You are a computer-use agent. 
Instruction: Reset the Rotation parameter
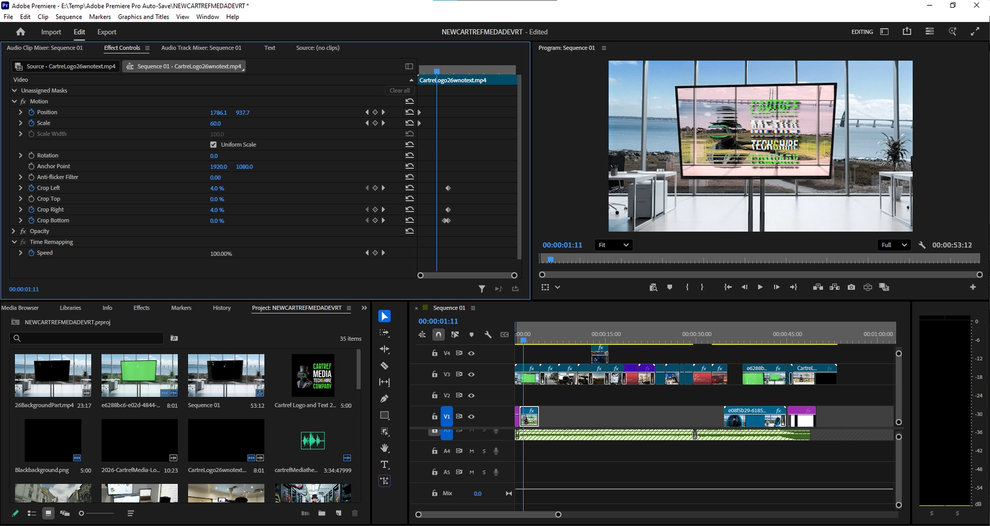click(409, 156)
